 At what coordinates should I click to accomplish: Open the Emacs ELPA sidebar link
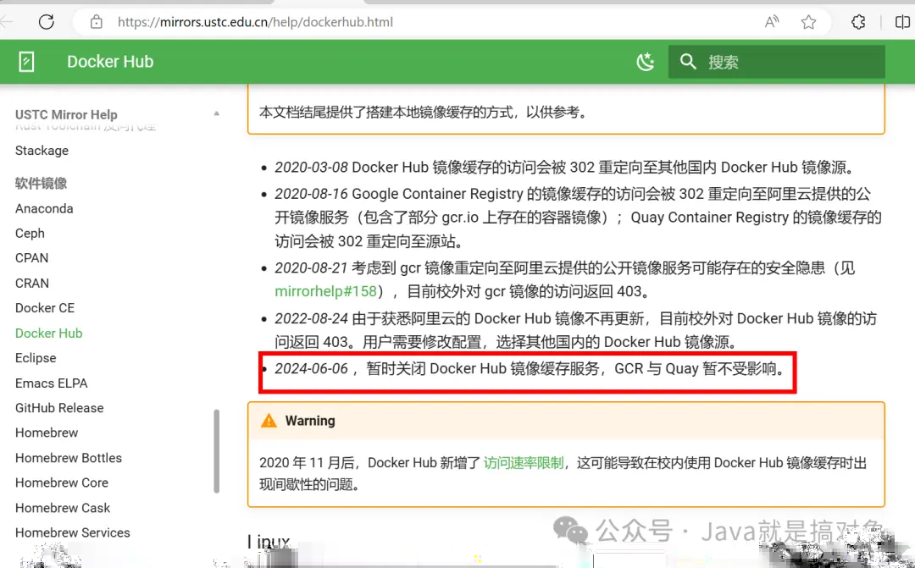(x=52, y=383)
